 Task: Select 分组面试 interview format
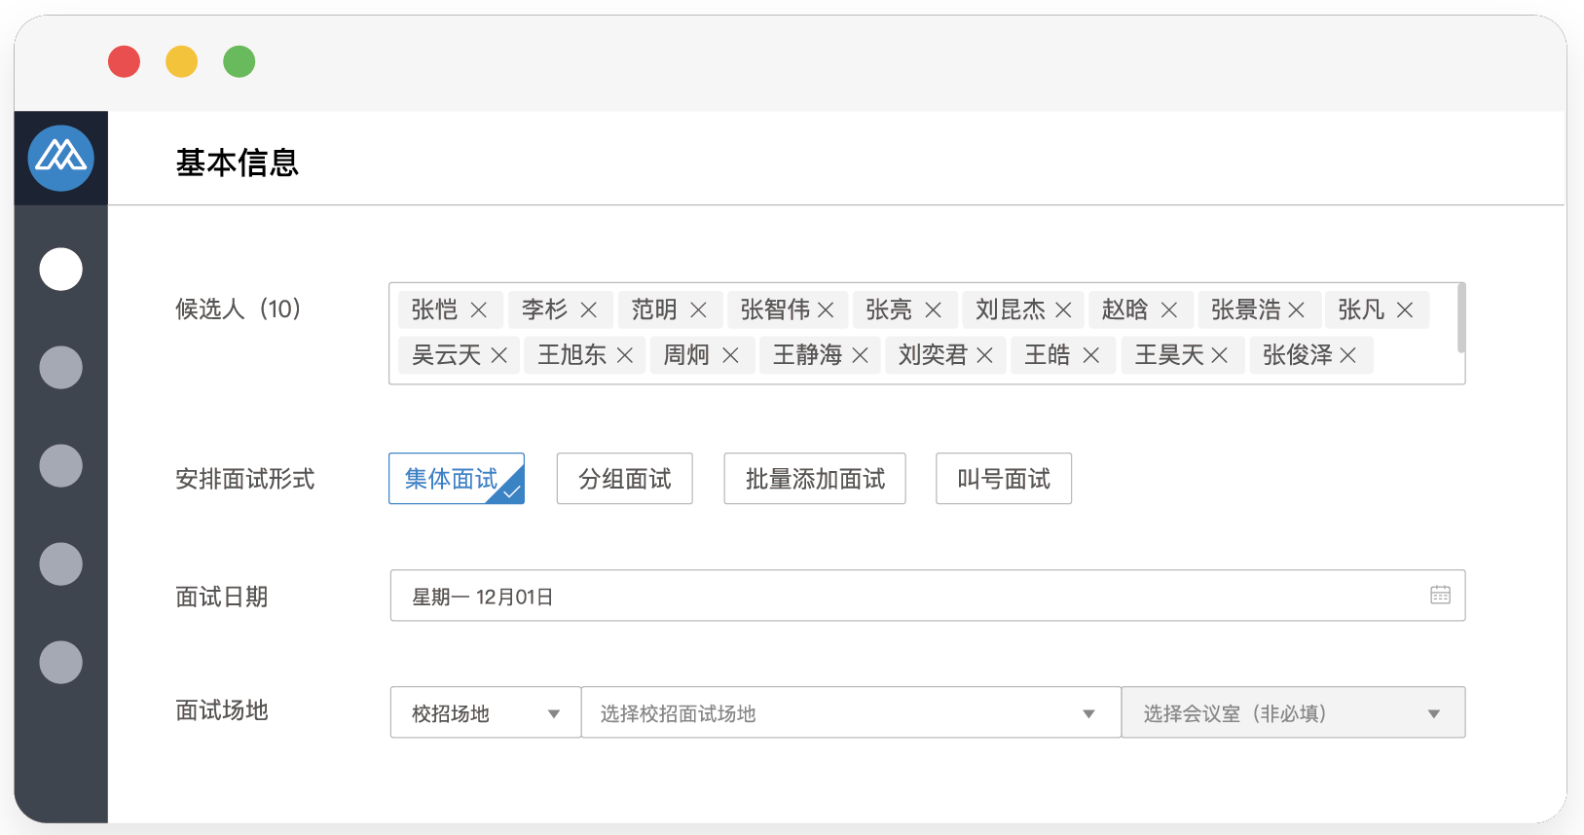pos(625,479)
